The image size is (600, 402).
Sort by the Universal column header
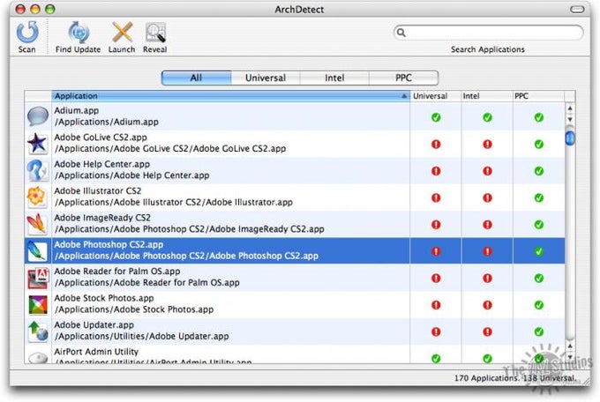(436, 96)
